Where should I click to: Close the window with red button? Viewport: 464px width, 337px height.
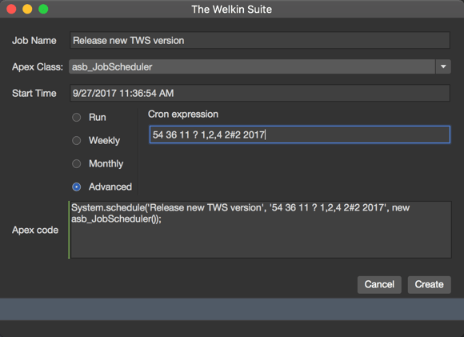tap(11, 9)
